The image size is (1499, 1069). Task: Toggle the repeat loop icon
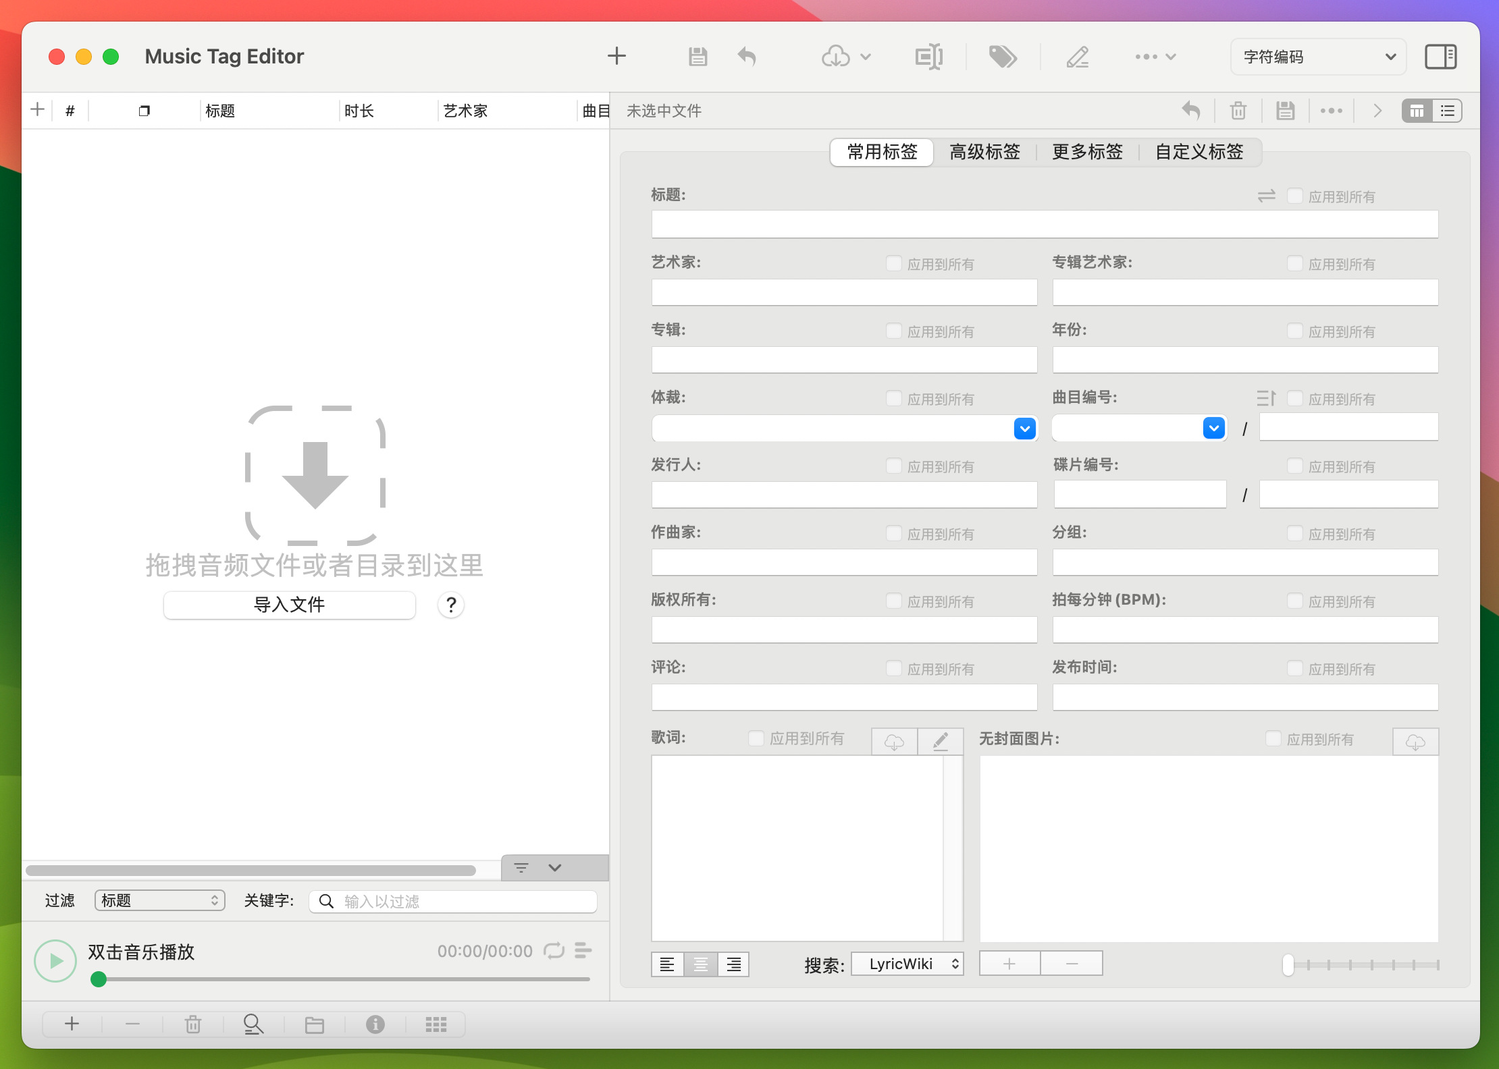554,950
